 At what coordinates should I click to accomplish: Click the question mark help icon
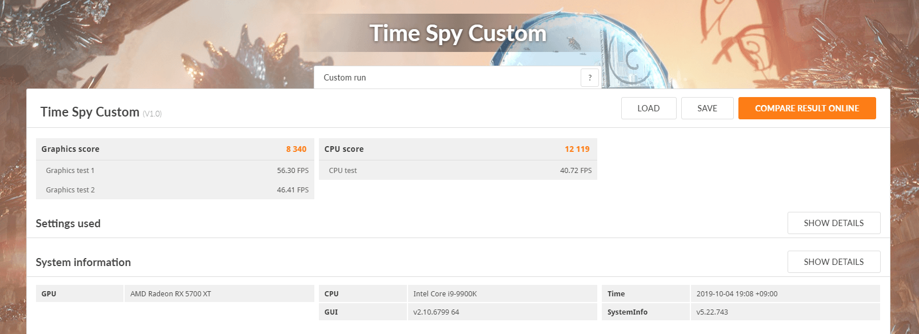[x=590, y=78]
